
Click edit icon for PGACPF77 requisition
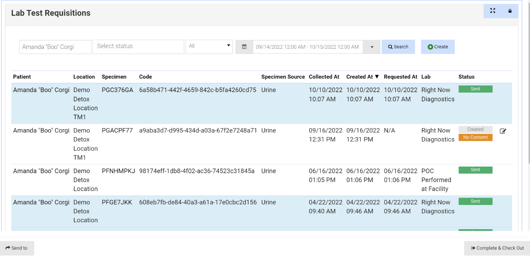tap(503, 131)
